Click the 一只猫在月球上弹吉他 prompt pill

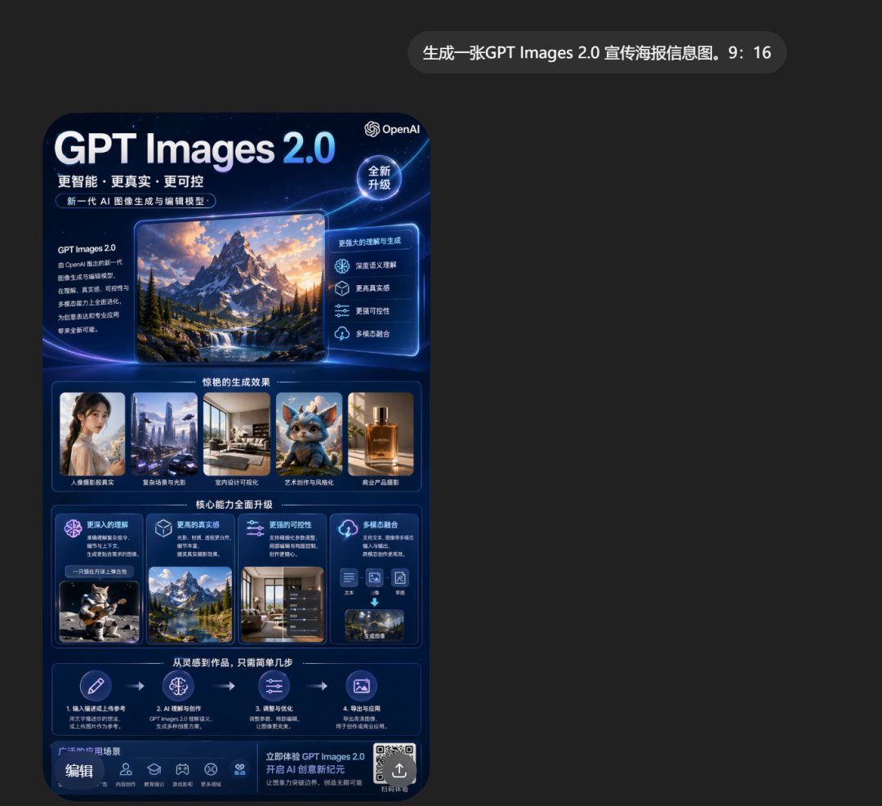tap(100, 572)
